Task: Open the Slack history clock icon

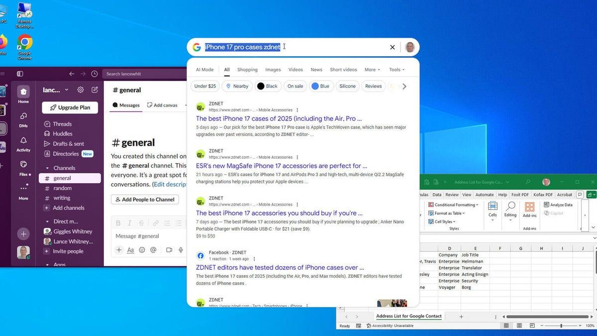Action: [x=95, y=74]
